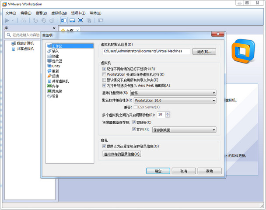Enable 默认情况下启用所有共享文件夹 checkbox
Screen dimensions: 266x210
pyautogui.click(x=104, y=80)
